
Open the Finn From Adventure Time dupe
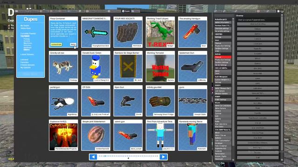coord(160,135)
